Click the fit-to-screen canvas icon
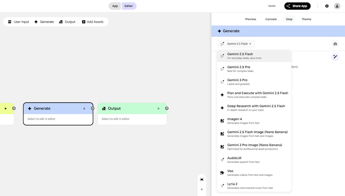 (x=202, y=179)
